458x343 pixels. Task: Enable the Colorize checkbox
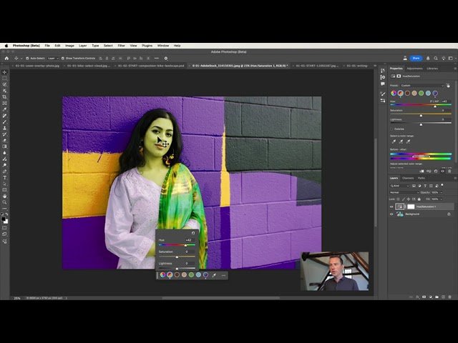click(392, 129)
